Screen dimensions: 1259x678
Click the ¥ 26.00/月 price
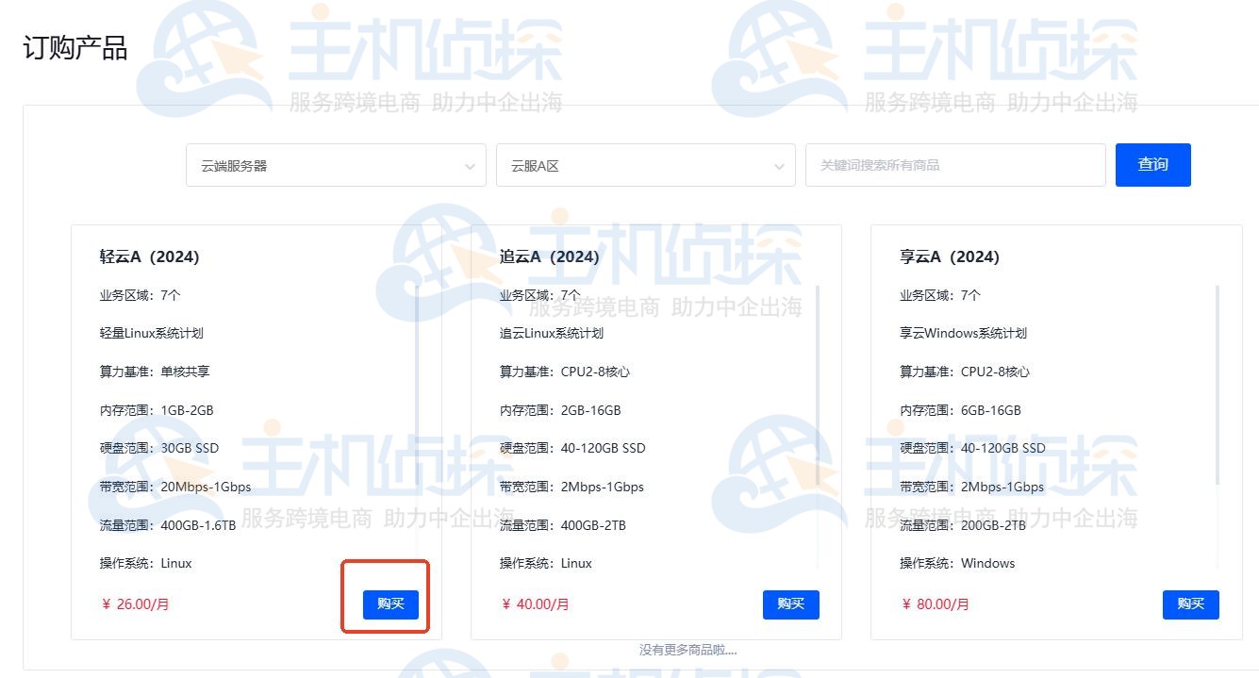135,604
